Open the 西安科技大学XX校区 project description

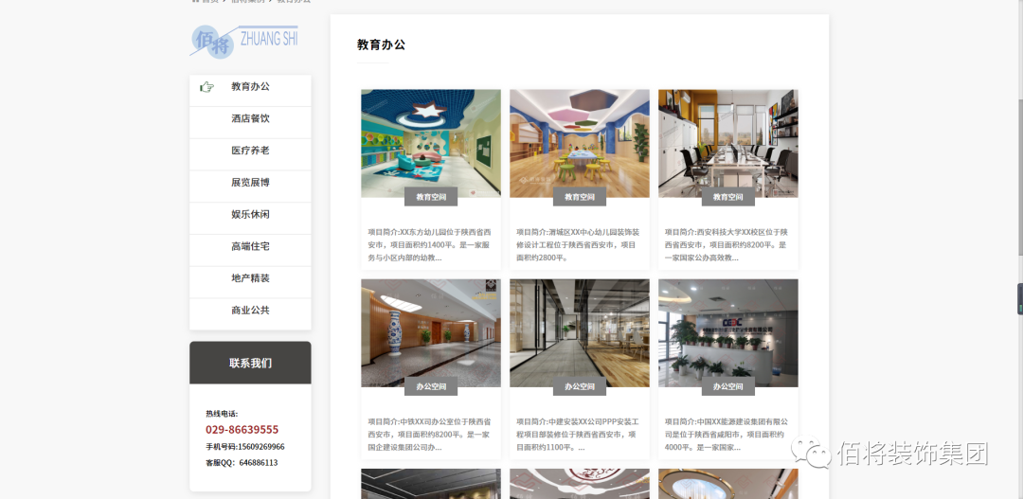tap(727, 244)
